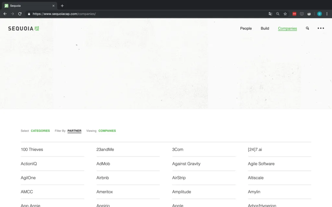Open Amylin company
Viewport: 332px width, 207px height.
(254, 192)
